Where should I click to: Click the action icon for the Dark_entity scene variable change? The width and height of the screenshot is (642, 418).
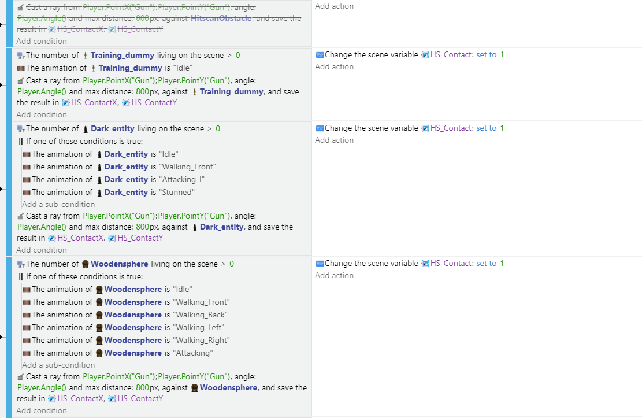(x=320, y=128)
